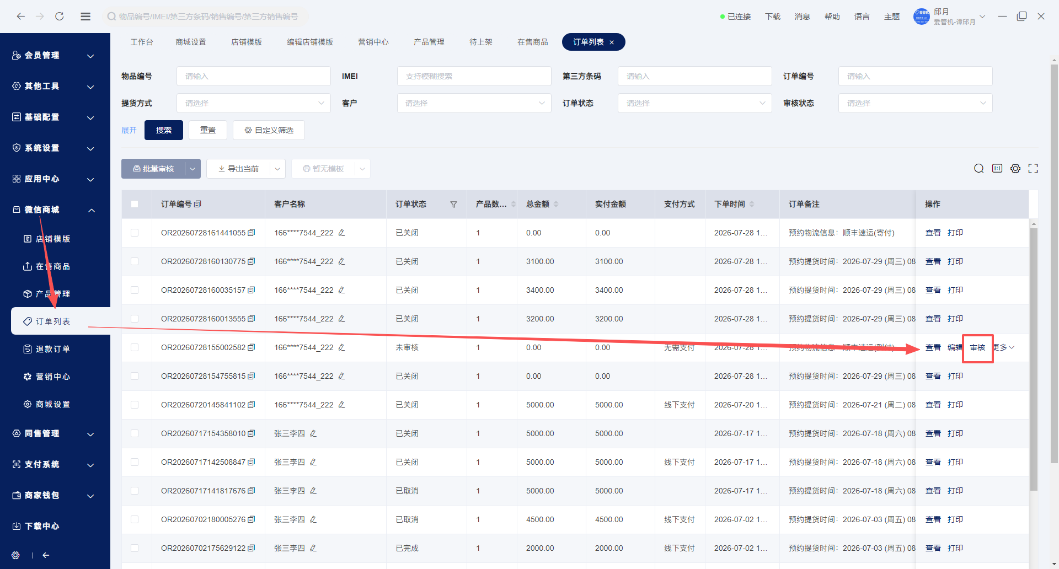Collapse the sidebar with bottom arrow

coord(46,555)
